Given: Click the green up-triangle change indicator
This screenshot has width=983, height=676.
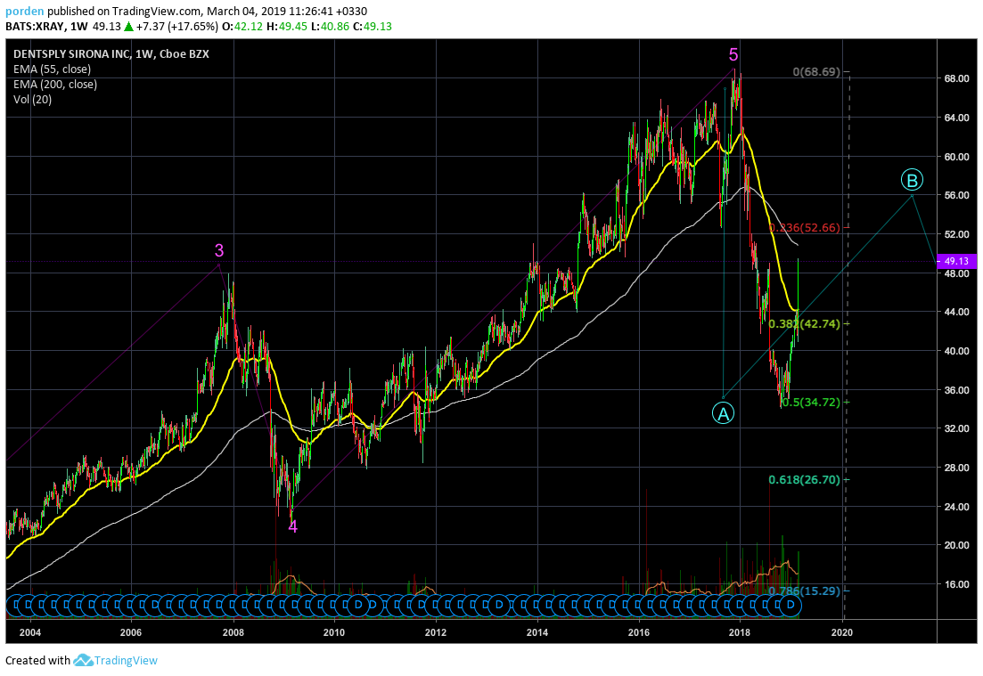Looking at the screenshot, I should 128,27.
